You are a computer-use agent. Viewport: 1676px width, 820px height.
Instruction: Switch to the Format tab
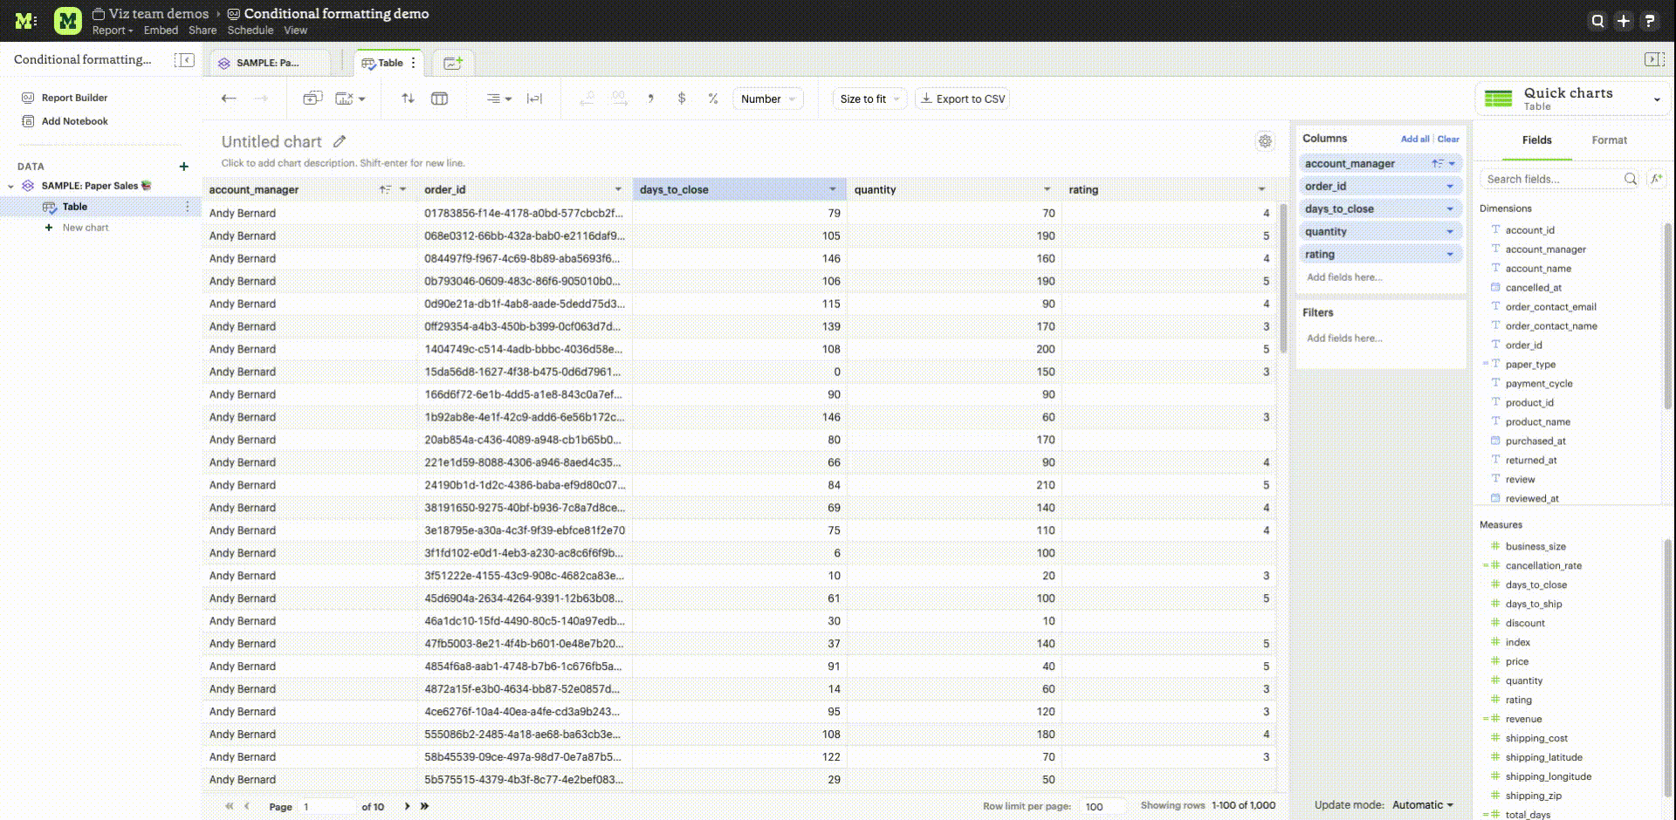(x=1609, y=140)
